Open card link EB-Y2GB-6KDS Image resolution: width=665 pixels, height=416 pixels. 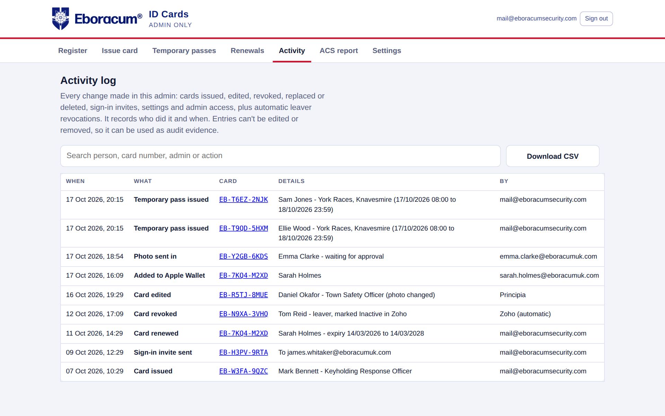(243, 257)
